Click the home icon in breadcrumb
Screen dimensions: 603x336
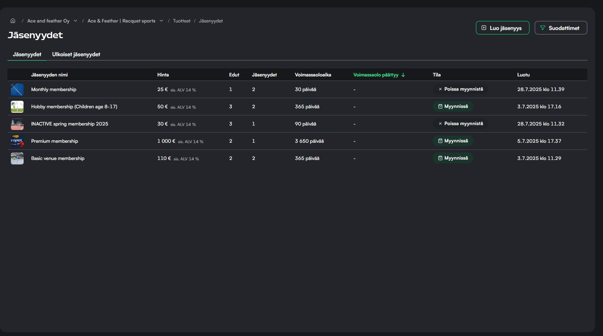[x=13, y=21]
